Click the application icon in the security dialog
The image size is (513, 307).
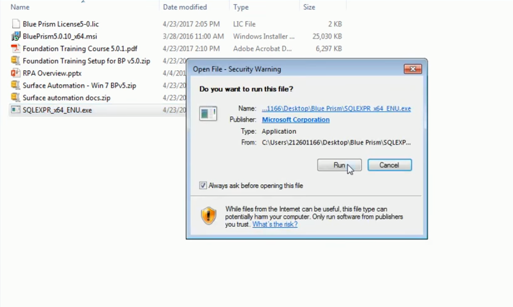pyautogui.click(x=208, y=113)
